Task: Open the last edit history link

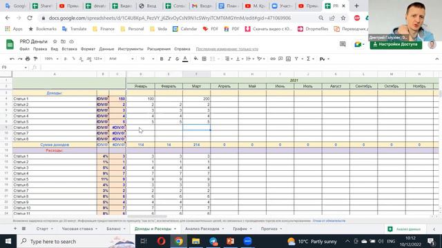Action: click(x=227, y=49)
